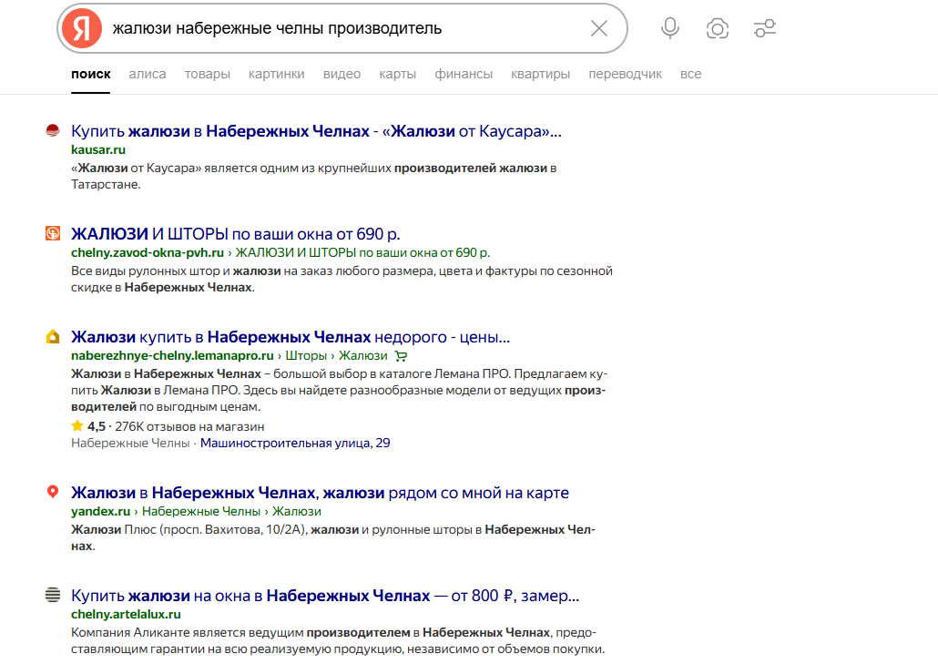Click the yandex.ru green URL
The width and height of the screenshot is (938, 664).
coord(100,511)
